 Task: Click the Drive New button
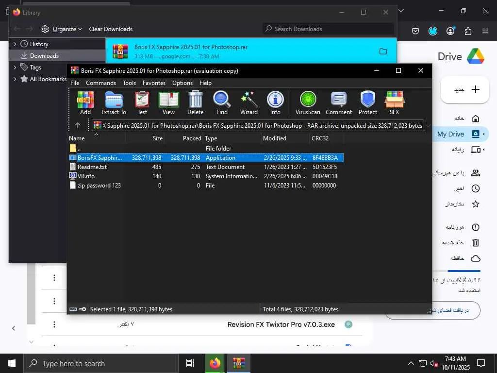[464, 89]
